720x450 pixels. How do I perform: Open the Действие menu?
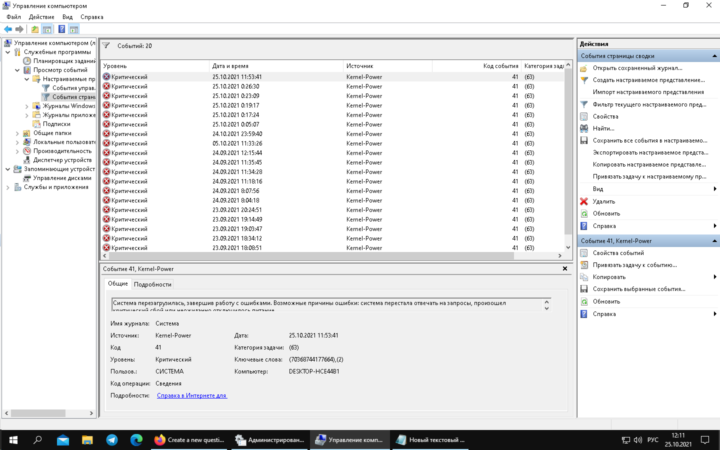(x=41, y=17)
